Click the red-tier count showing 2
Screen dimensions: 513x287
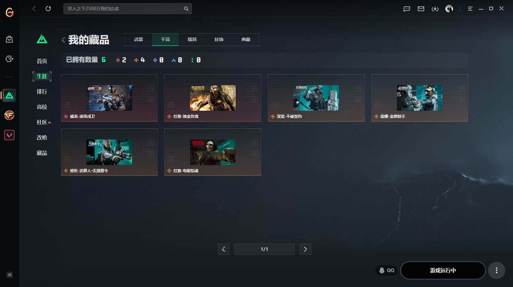click(x=121, y=60)
